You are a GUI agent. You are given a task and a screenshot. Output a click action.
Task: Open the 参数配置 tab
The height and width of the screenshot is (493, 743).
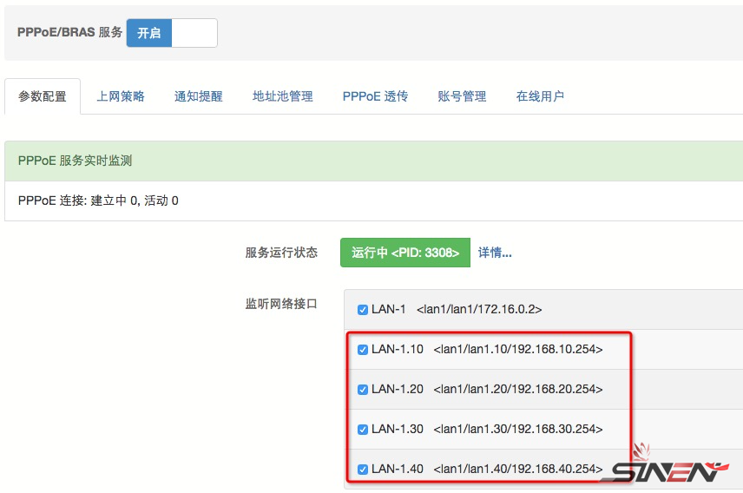click(x=43, y=96)
